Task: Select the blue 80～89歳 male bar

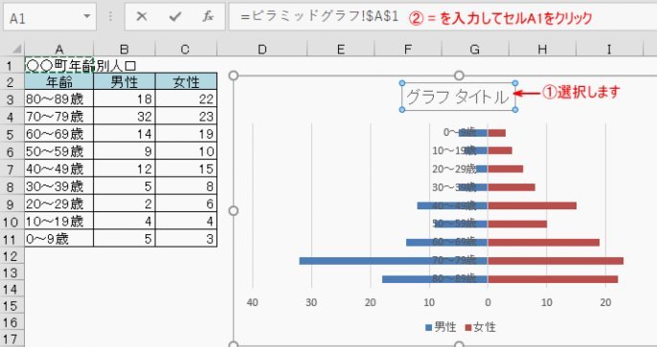Action: (x=435, y=279)
